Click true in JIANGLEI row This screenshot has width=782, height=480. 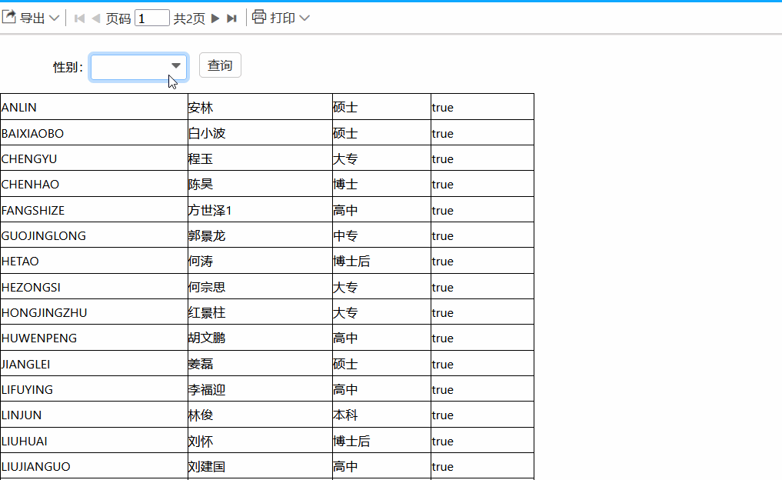[x=443, y=365]
